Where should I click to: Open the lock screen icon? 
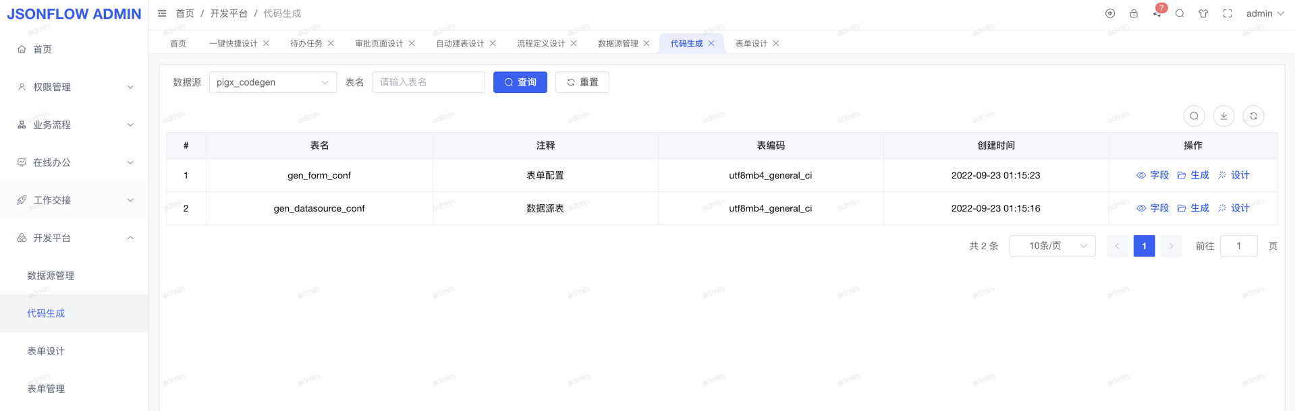tap(1134, 13)
